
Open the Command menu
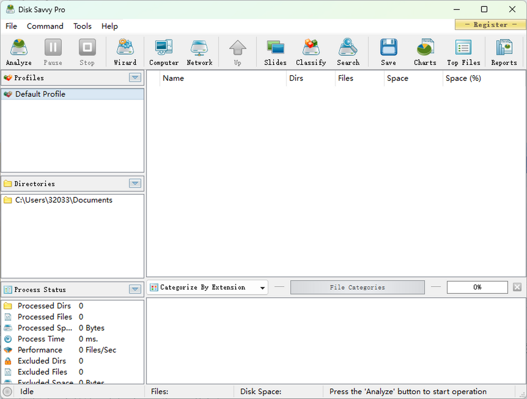(45, 26)
